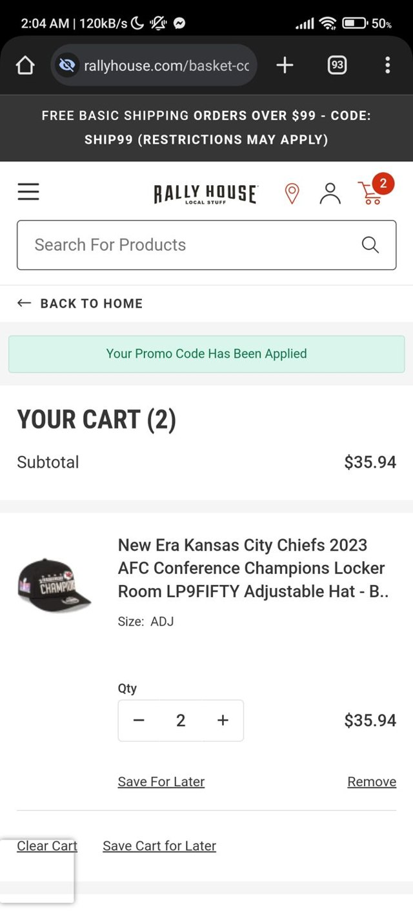Open the Chiefs hat product thumbnail

pyautogui.click(x=54, y=585)
